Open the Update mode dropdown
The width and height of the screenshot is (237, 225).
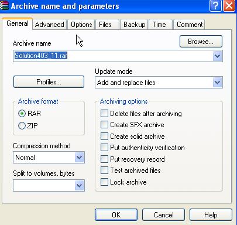coord(159,83)
